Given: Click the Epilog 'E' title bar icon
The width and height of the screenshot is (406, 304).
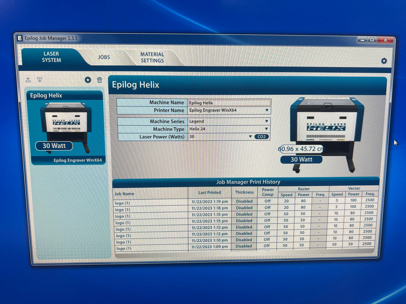Looking at the screenshot, I should [x=20, y=38].
